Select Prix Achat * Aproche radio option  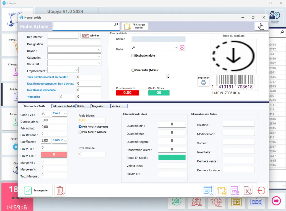tap(80, 132)
